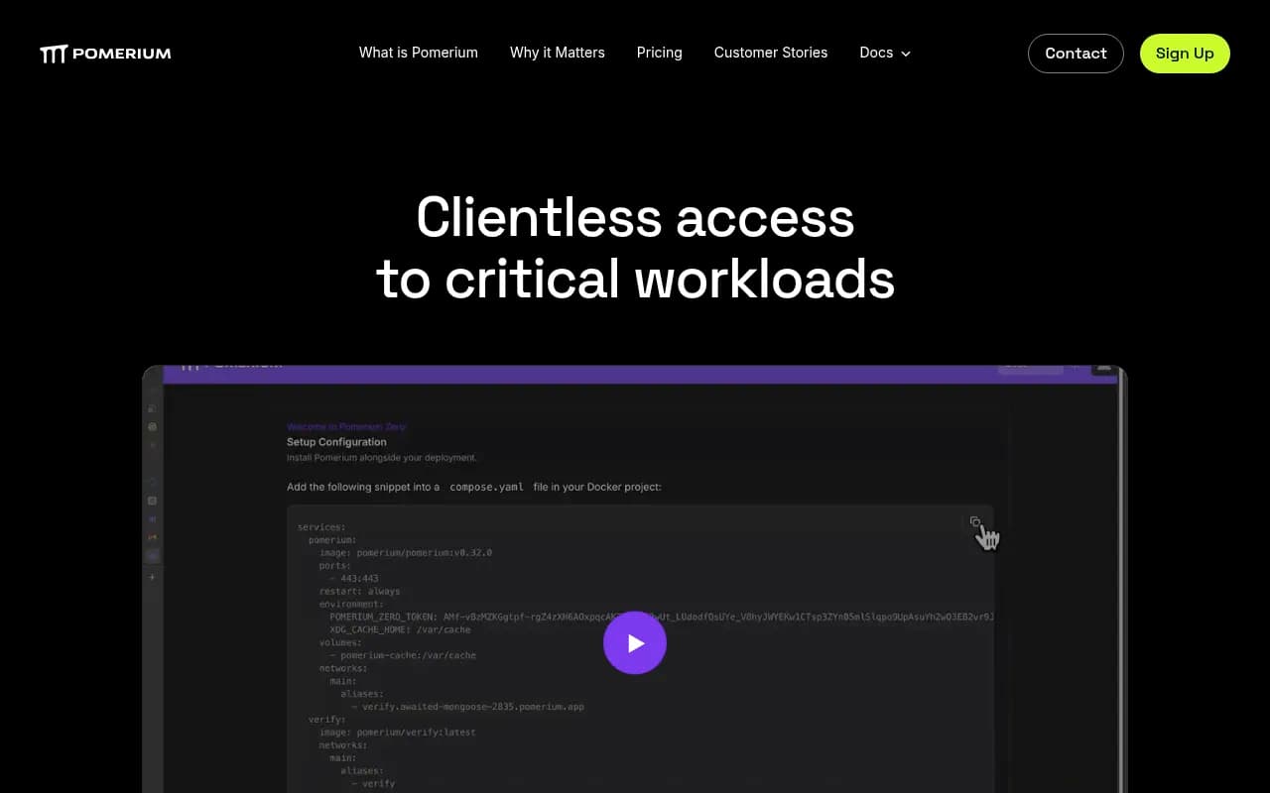Click the 'image: pomerium/verify:latest' line
This screenshot has height=793, width=1270.
pos(397,733)
